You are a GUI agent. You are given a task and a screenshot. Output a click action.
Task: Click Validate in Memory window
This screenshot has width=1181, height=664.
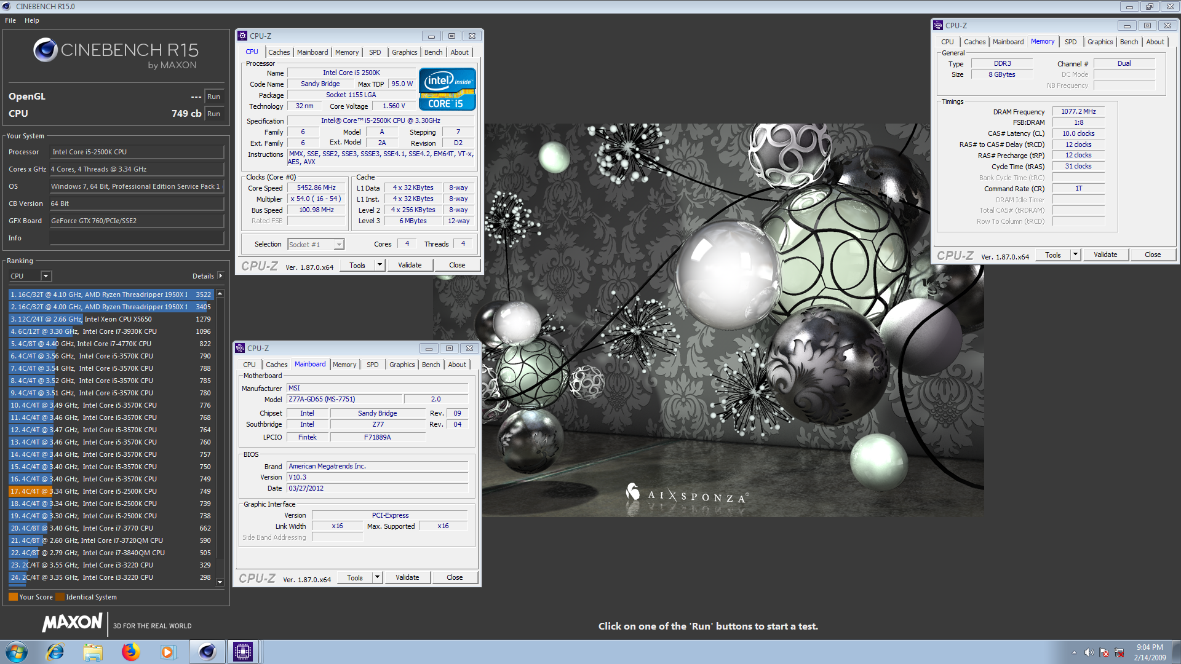coord(1105,255)
